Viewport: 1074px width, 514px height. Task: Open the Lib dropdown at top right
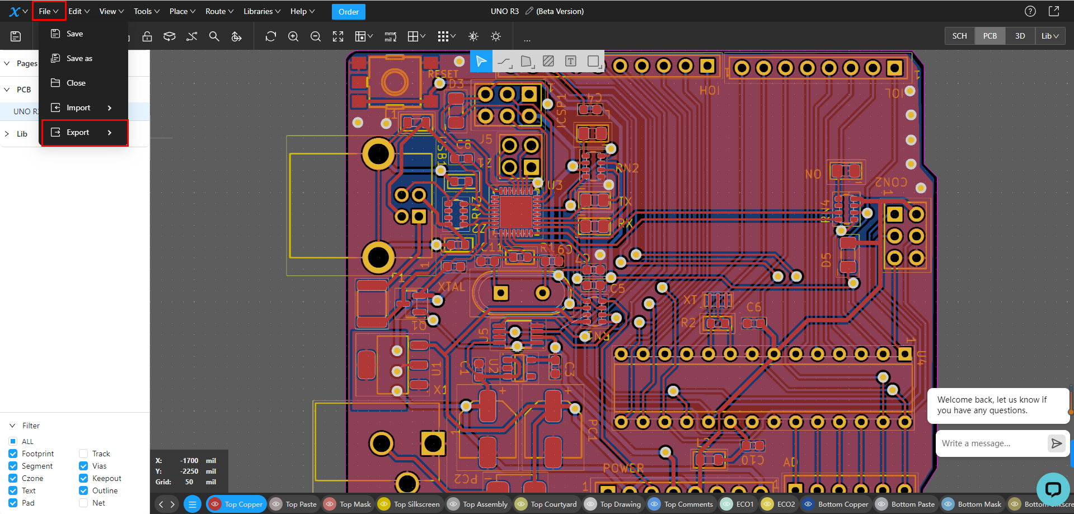[x=1050, y=36]
